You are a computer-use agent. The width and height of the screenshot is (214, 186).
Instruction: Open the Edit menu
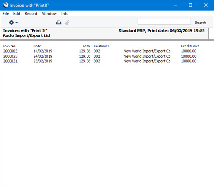click(x=17, y=14)
